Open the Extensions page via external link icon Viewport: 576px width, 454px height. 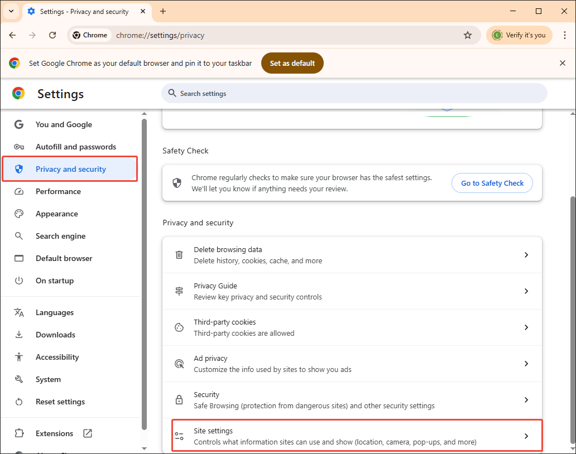point(88,433)
